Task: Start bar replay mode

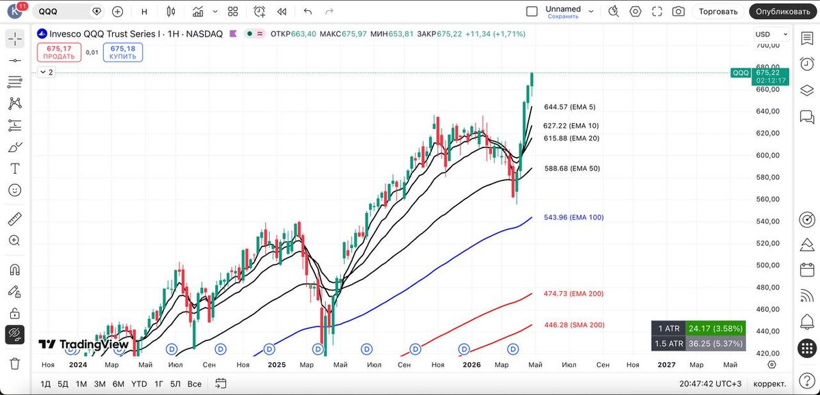Action: point(282,12)
